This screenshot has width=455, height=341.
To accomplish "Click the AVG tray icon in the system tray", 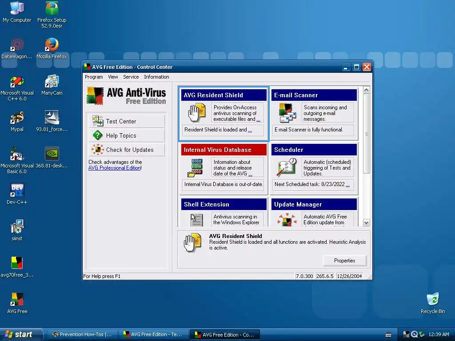I will pos(406,334).
